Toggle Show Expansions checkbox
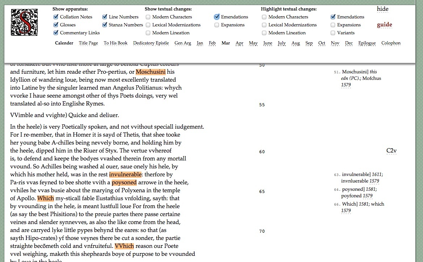 click(217, 25)
